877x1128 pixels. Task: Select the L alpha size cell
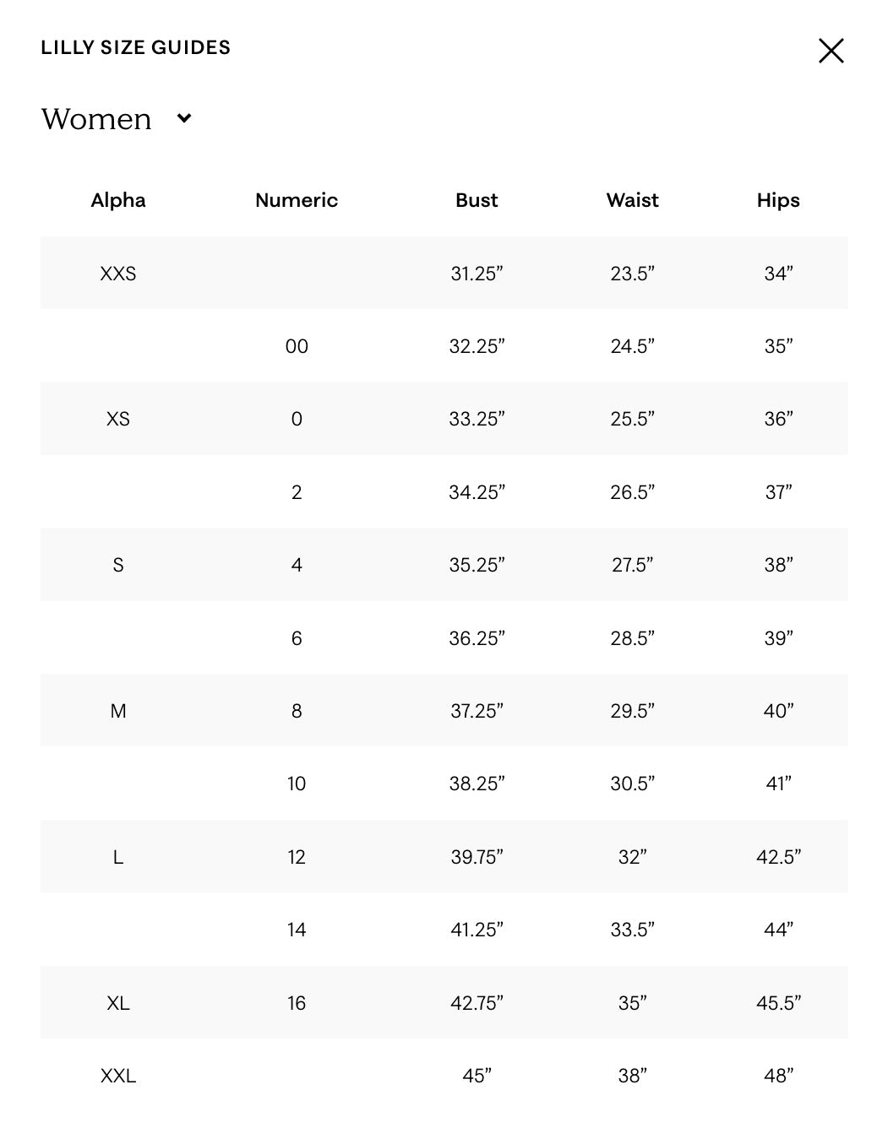(118, 857)
